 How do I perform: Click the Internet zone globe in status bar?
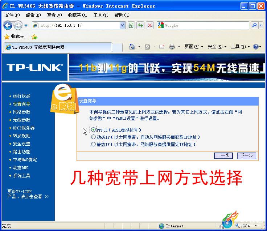pos(161,226)
